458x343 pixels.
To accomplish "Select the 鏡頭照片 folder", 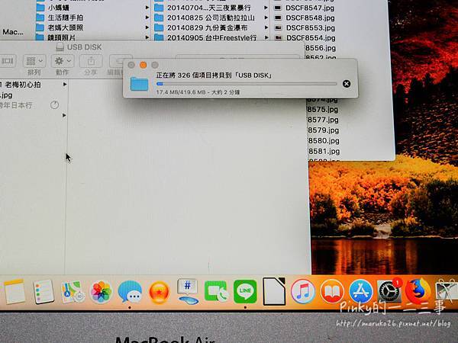I will [62, 37].
